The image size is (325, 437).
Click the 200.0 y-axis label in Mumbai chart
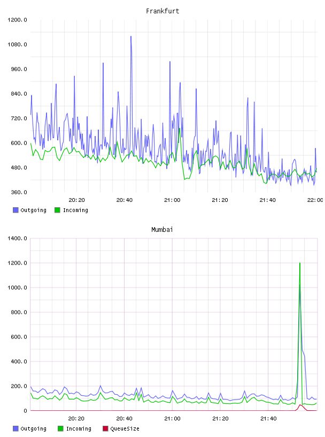(x=19, y=386)
